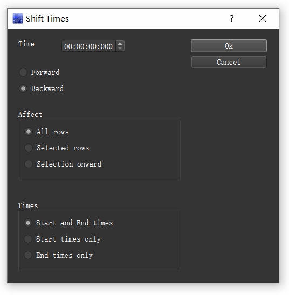
Task: Click the Times group label
Action: click(28, 205)
